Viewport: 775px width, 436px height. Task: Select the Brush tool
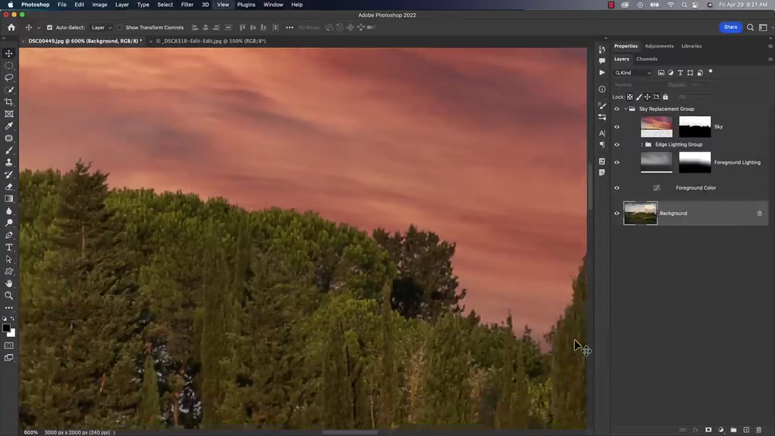[9, 150]
